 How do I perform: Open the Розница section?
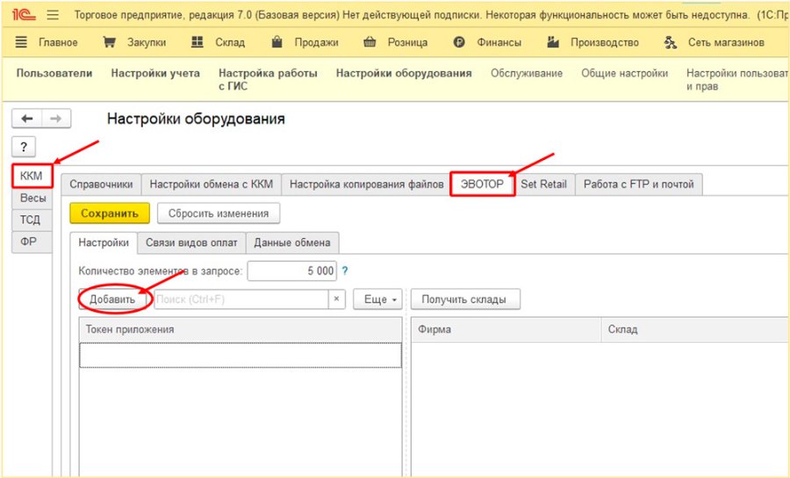pos(396,42)
